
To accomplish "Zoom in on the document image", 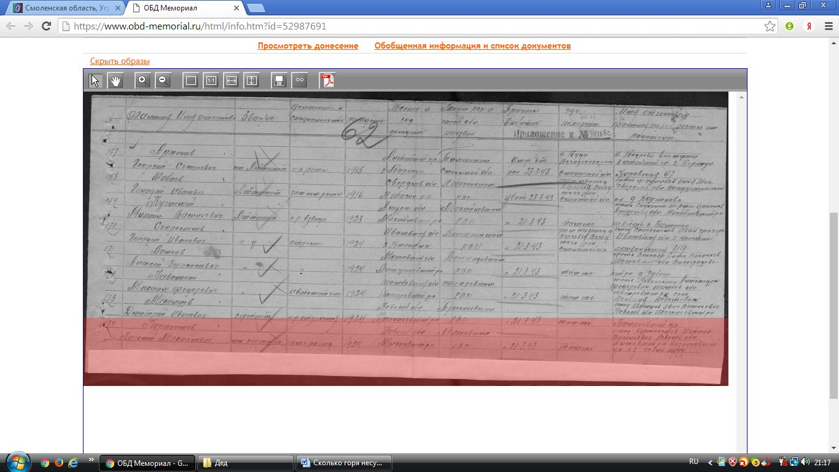I will point(142,81).
